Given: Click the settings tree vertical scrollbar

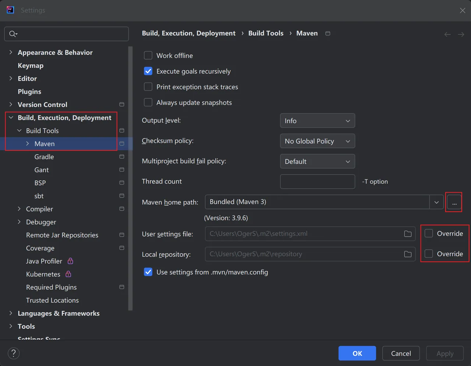Looking at the screenshot, I should click(130, 178).
